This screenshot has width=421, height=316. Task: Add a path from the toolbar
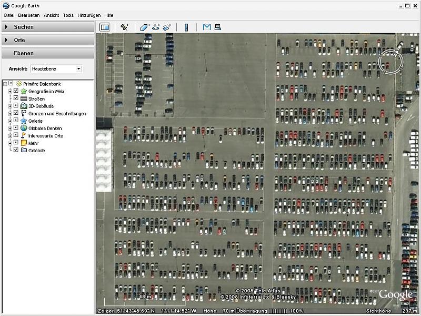point(156,27)
